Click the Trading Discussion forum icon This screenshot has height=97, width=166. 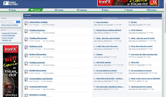(27, 39)
